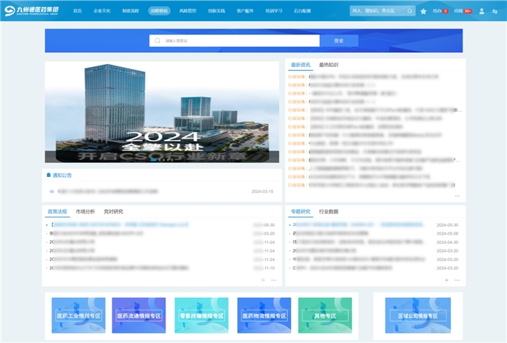
Task: Click the more dots under 专题研究 list
Action: (457, 280)
